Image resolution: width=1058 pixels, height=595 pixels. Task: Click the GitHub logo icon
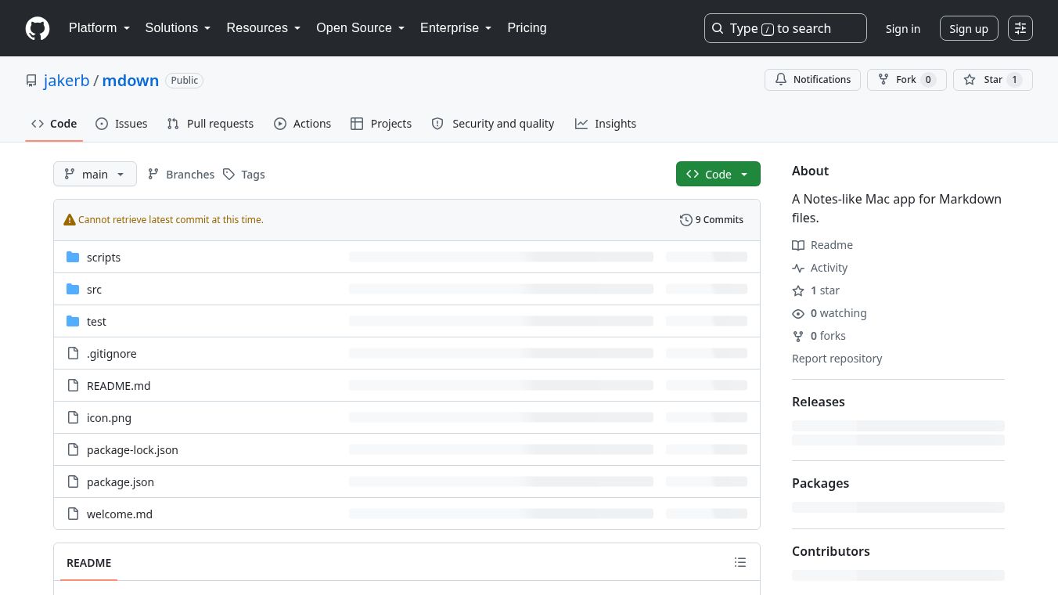(x=38, y=28)
